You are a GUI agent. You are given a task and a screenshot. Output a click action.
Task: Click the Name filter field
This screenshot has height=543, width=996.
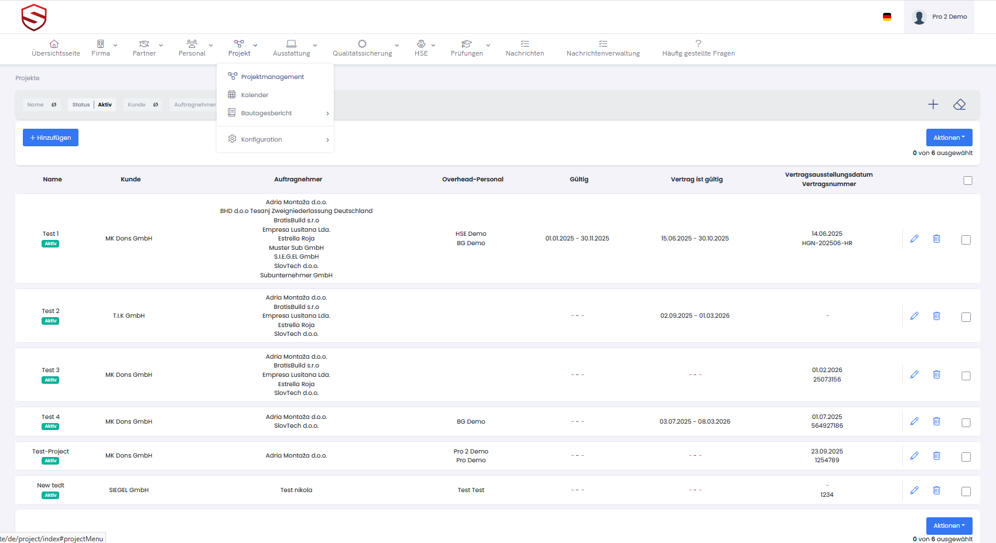42,105
